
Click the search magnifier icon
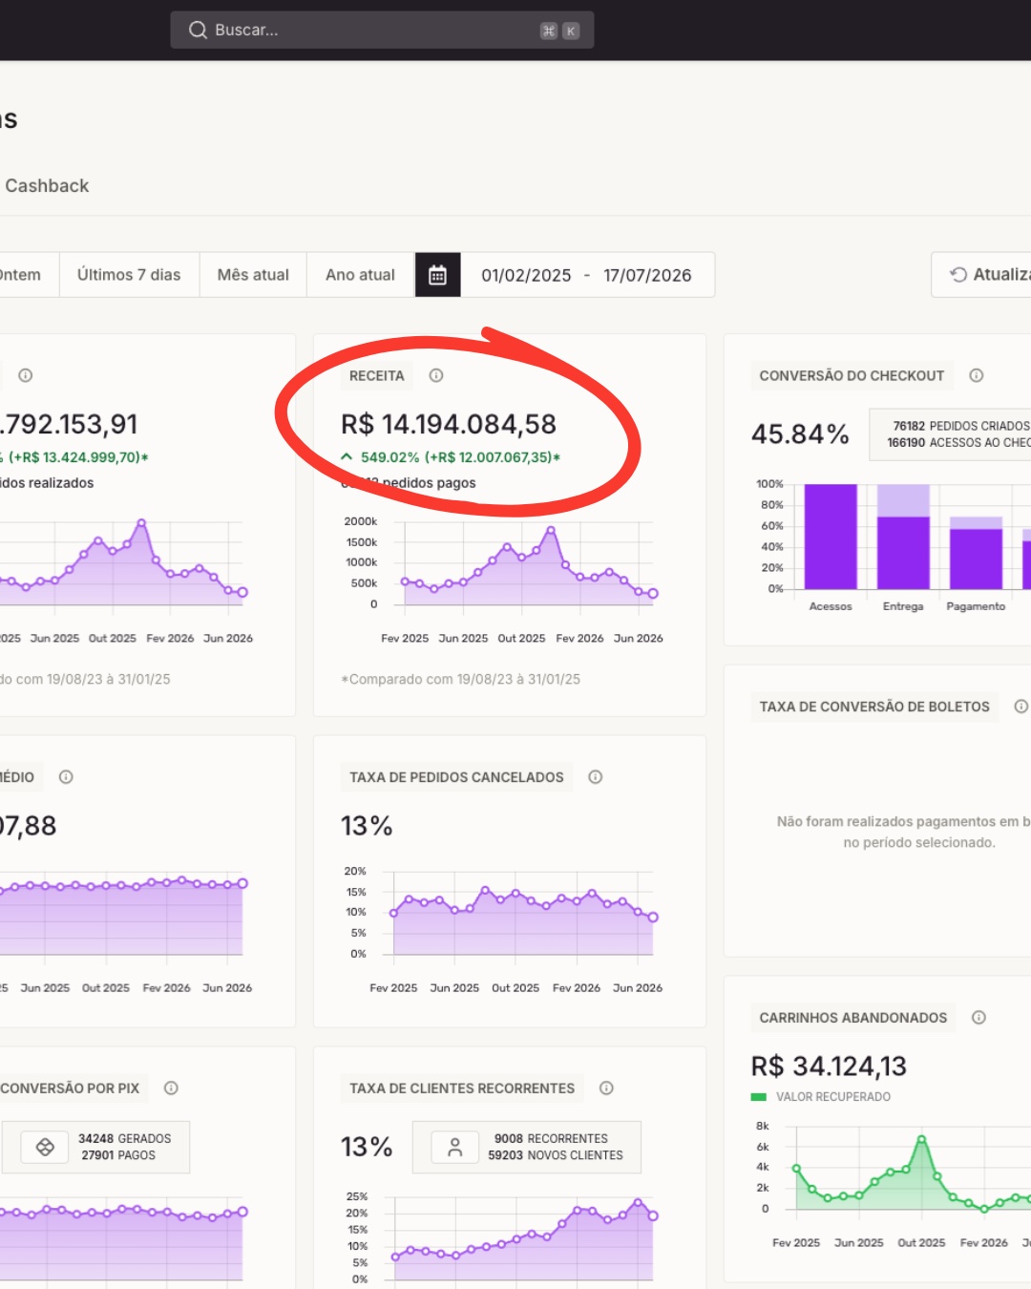(x=198, y=30)
